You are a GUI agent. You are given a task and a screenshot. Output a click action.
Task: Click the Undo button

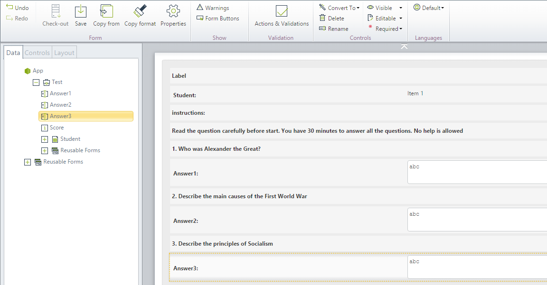point(18,8)
